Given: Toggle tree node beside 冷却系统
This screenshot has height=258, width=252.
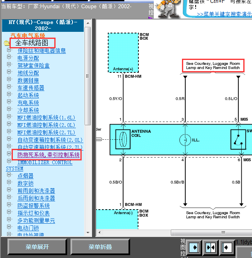Looking at the screenshot, I should (x=9, y=109).
